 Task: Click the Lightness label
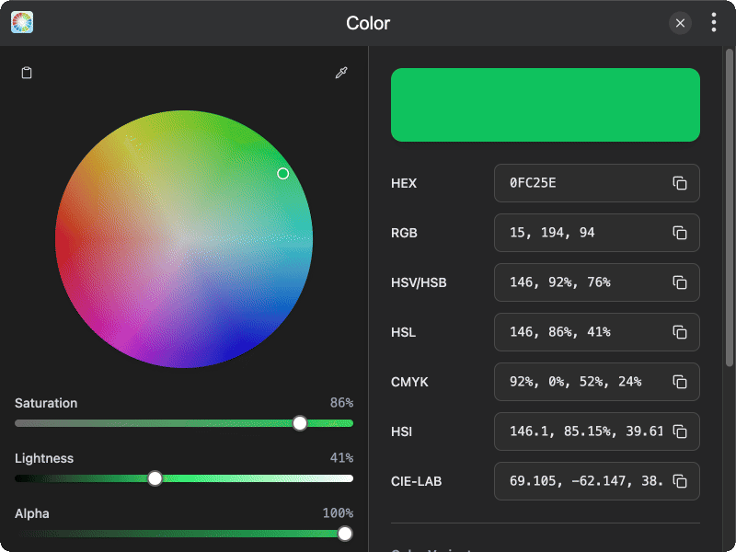coord(44,458)
